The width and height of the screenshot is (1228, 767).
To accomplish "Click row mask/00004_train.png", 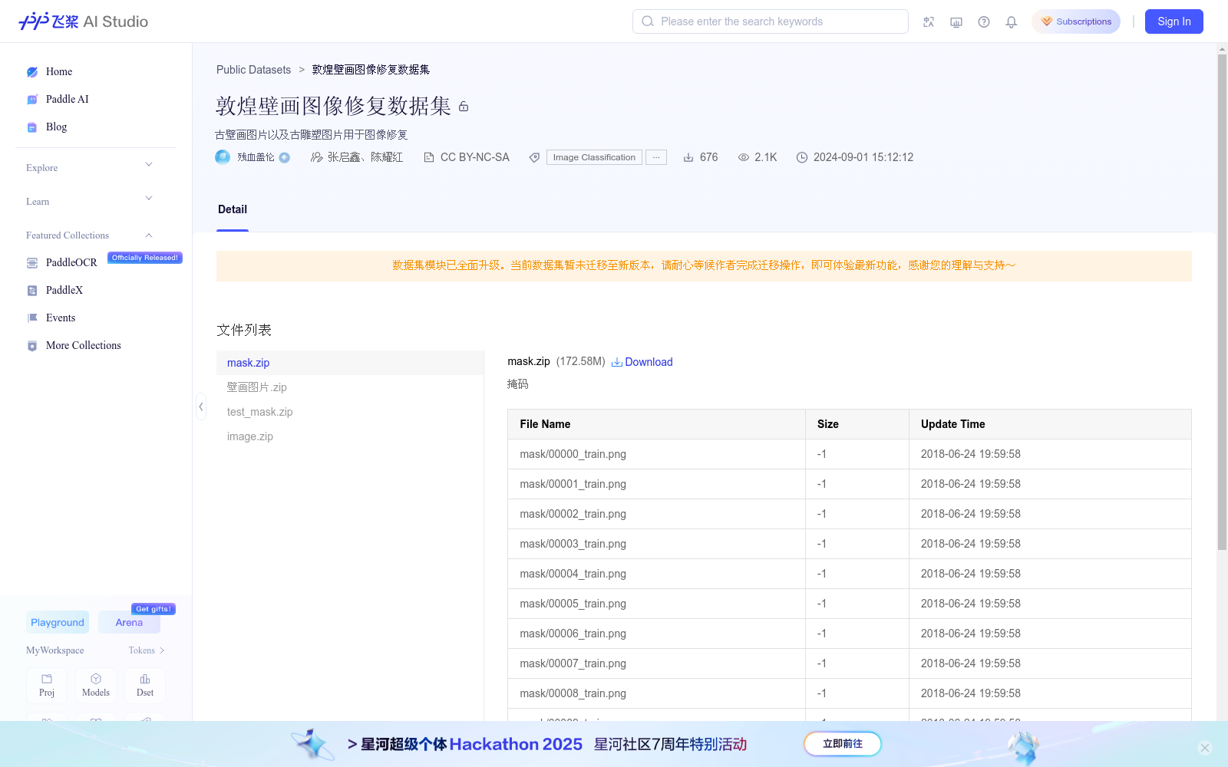I will tap(850, 574).
